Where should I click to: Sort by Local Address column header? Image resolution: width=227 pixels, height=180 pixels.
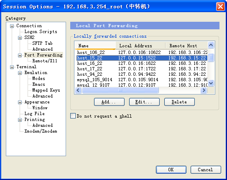[x=140, y=46]
